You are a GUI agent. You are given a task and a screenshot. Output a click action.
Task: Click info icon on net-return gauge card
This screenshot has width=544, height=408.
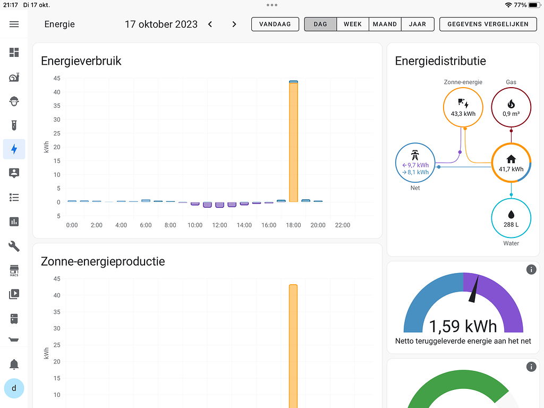click(x=531, y=270)
